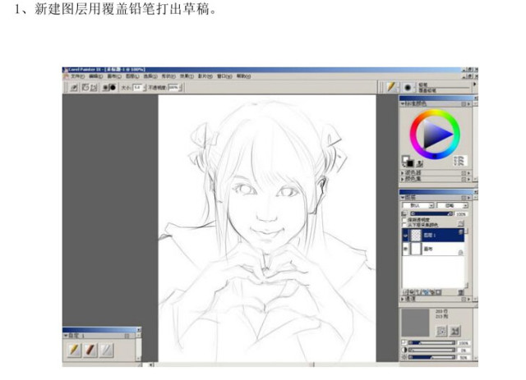Select the gray blender tool in custom palette

coord(107,350)
